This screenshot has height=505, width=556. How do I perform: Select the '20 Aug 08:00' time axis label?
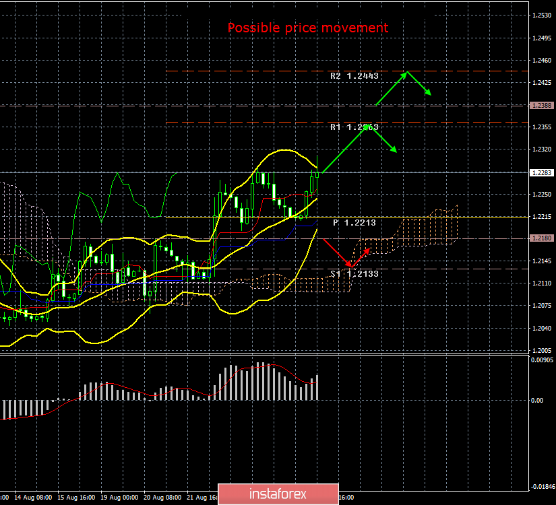point(163,498)
